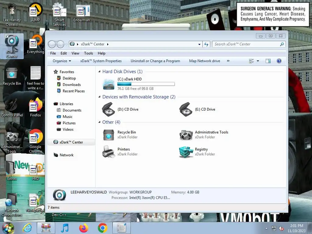Open the (E:) CD Drive icon
The width and height of the screenshot is (312, 234).
pos(186,109)
